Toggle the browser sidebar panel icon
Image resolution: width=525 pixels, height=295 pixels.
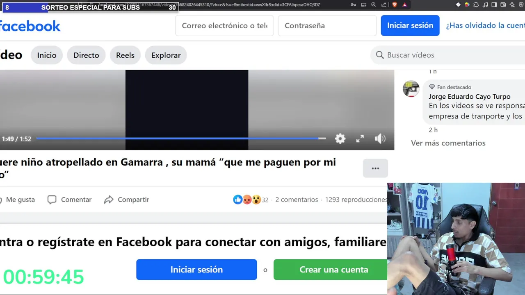[494, 5]
